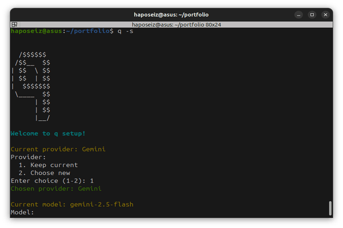The image size is (343, 228).
Task: Click the 'Current provider: Gemini' line
Action: click(x=58, y=149)
